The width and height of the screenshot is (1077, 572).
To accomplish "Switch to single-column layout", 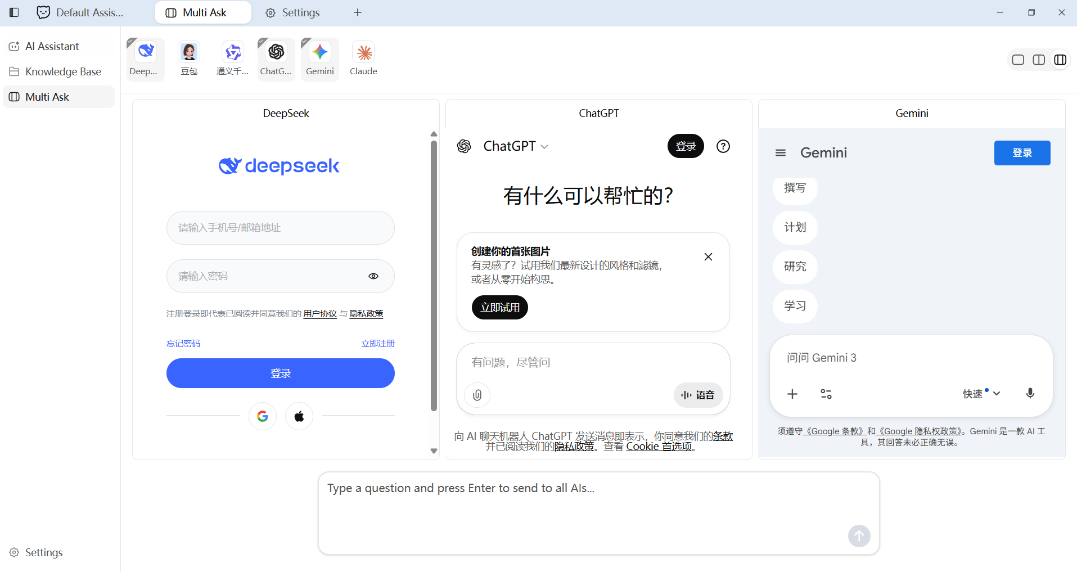I will click(x=1018, y=60).
